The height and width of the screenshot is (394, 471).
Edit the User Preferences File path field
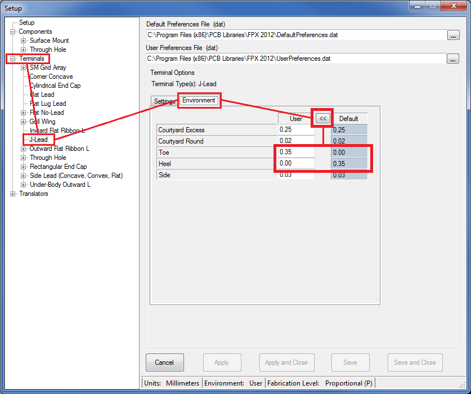click(x=296, y=59)
